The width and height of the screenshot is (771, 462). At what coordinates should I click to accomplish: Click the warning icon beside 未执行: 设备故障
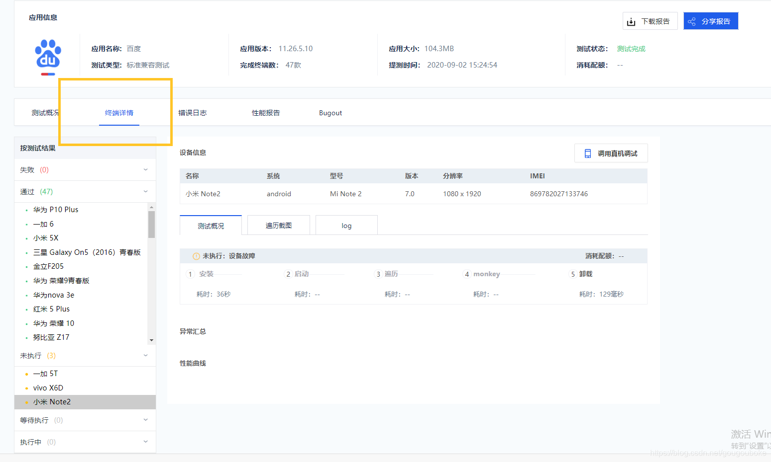(196, 256)
